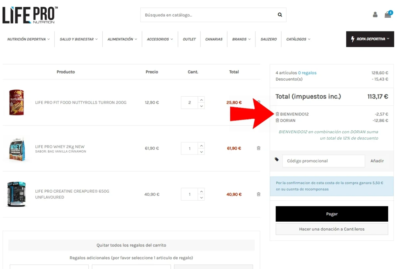Remove the BIENVENIDO12 promo code
397x269 pixels.
277,114
